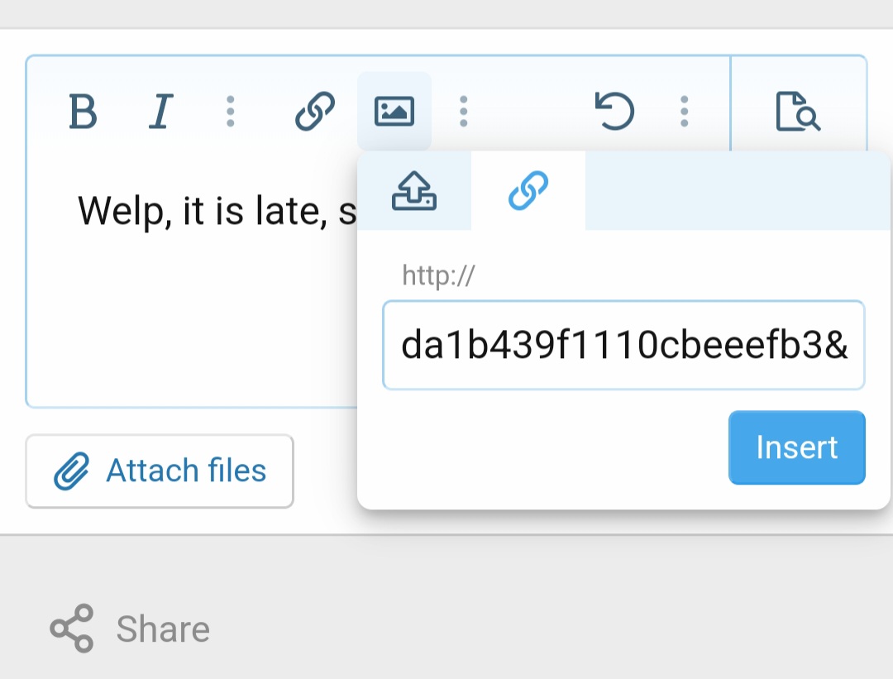Screen dimensions: 893x679
Task: Click the Share text link
Action: [x=163, y=629]
